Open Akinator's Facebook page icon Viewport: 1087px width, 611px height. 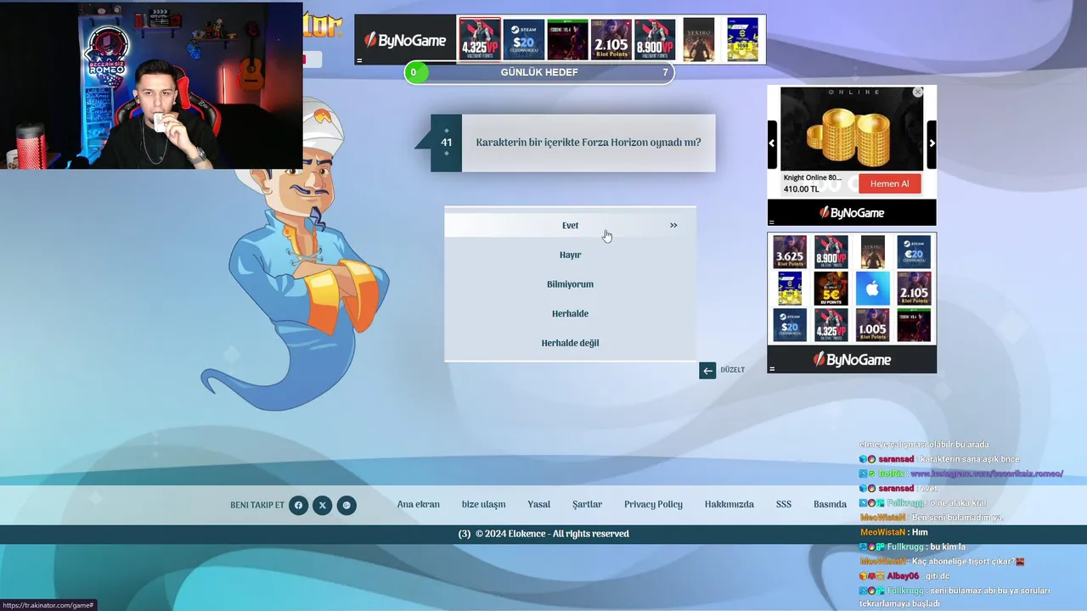298,505
